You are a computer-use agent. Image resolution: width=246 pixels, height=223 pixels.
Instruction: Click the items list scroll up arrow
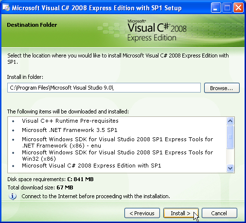[230, 121]
